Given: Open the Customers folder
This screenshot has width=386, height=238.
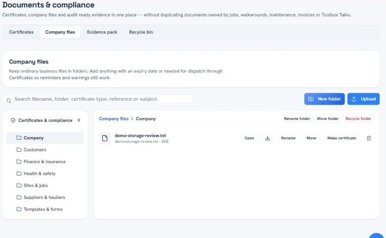Looking at the screenshot, I should (x=45, y=150).
